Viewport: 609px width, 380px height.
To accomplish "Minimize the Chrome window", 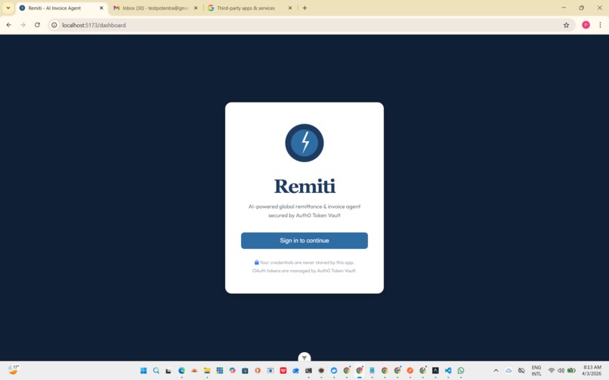I will coord(564,8).
